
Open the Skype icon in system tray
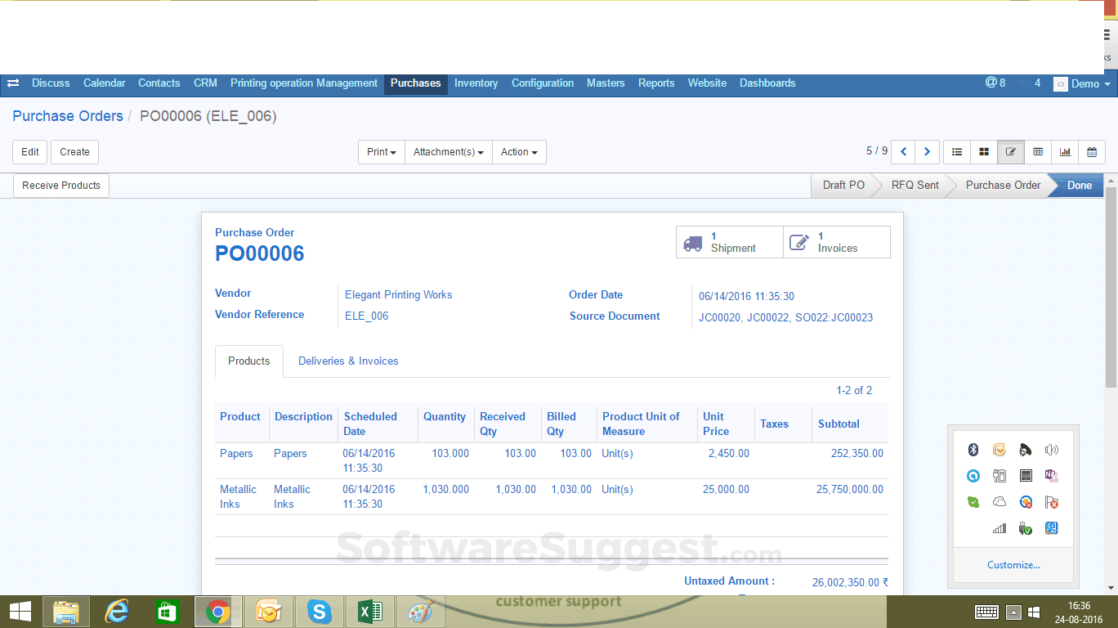(x=319, y=611)
